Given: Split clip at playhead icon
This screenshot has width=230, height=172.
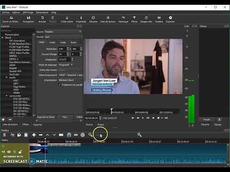Looking at the screenshot, I should (61, 135).
